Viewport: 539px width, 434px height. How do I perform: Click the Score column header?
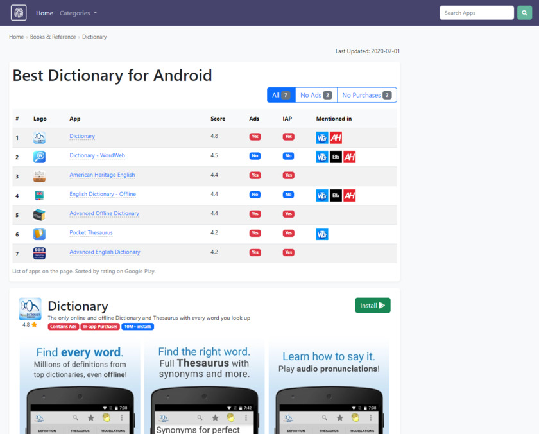point(218,119)
